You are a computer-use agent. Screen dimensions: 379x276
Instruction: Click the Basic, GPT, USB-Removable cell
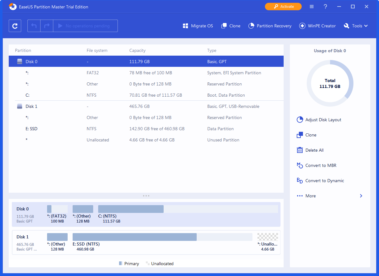pos(233,106)
